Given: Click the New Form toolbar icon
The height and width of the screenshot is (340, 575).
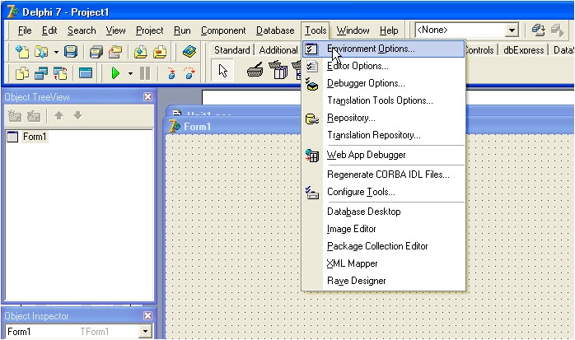Looking at the screenshot, I should (86, 73).
